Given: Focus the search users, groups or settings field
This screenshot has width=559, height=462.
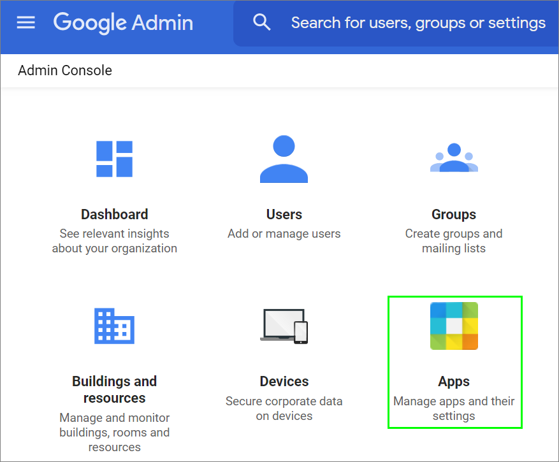Looking at the screenshot, I should (x=396, y=23).
